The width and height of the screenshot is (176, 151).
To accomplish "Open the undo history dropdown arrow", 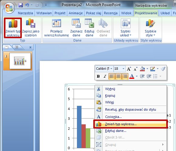I will pyautogui.click(x=32, y=5).
